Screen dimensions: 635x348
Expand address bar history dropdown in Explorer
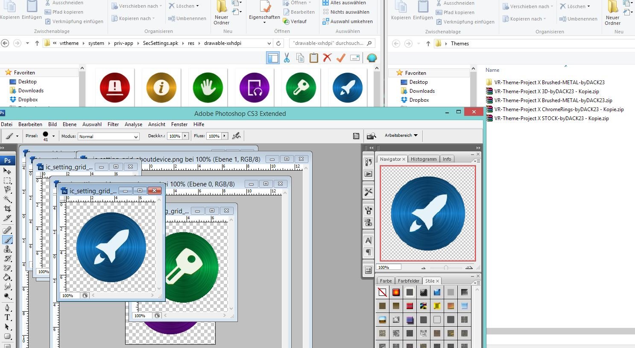click(x=269, y=43)
